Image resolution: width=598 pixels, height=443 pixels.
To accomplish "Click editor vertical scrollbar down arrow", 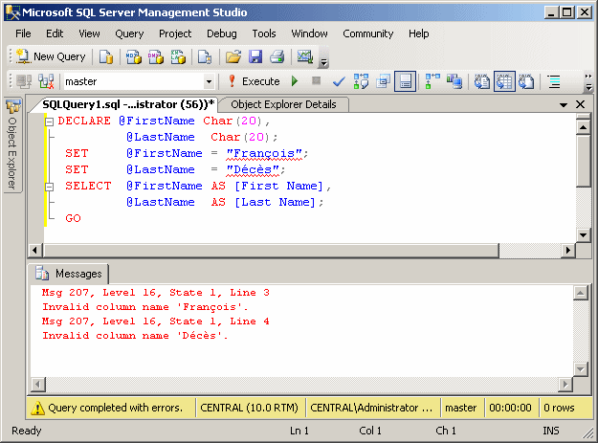I will point(583,234).
